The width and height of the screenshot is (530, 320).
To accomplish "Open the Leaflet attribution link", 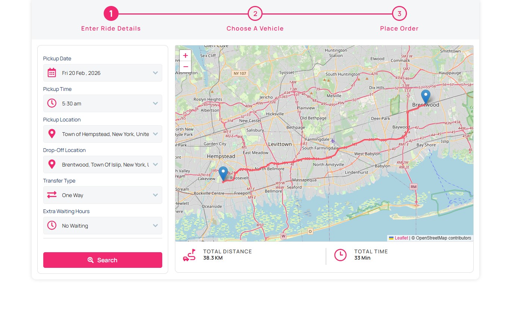I will click(x=401, y=238).
